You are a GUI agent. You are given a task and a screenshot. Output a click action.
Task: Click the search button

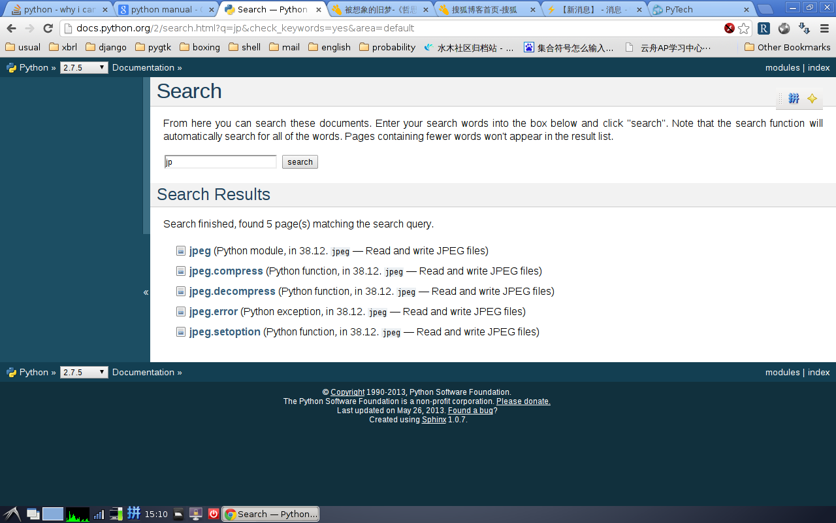click(300, 162)
